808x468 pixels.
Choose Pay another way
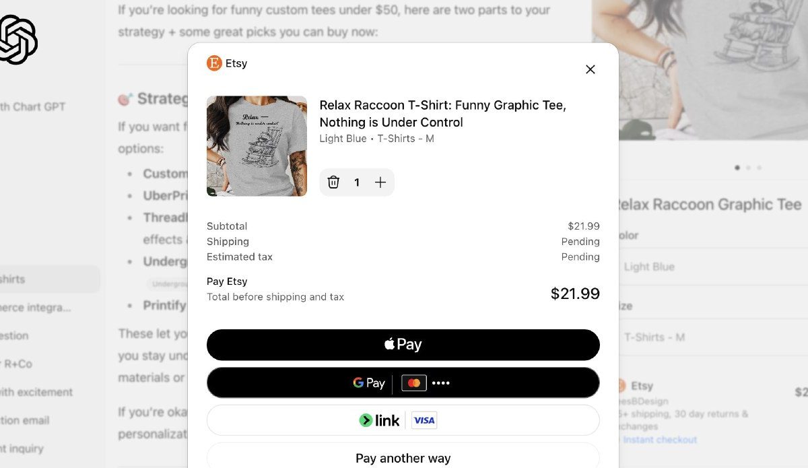(x=403, y=458)
